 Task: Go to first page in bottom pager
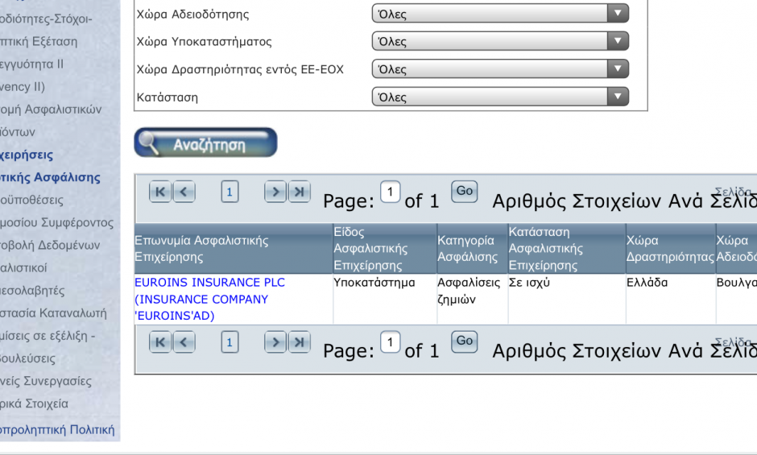pos(160,342)
